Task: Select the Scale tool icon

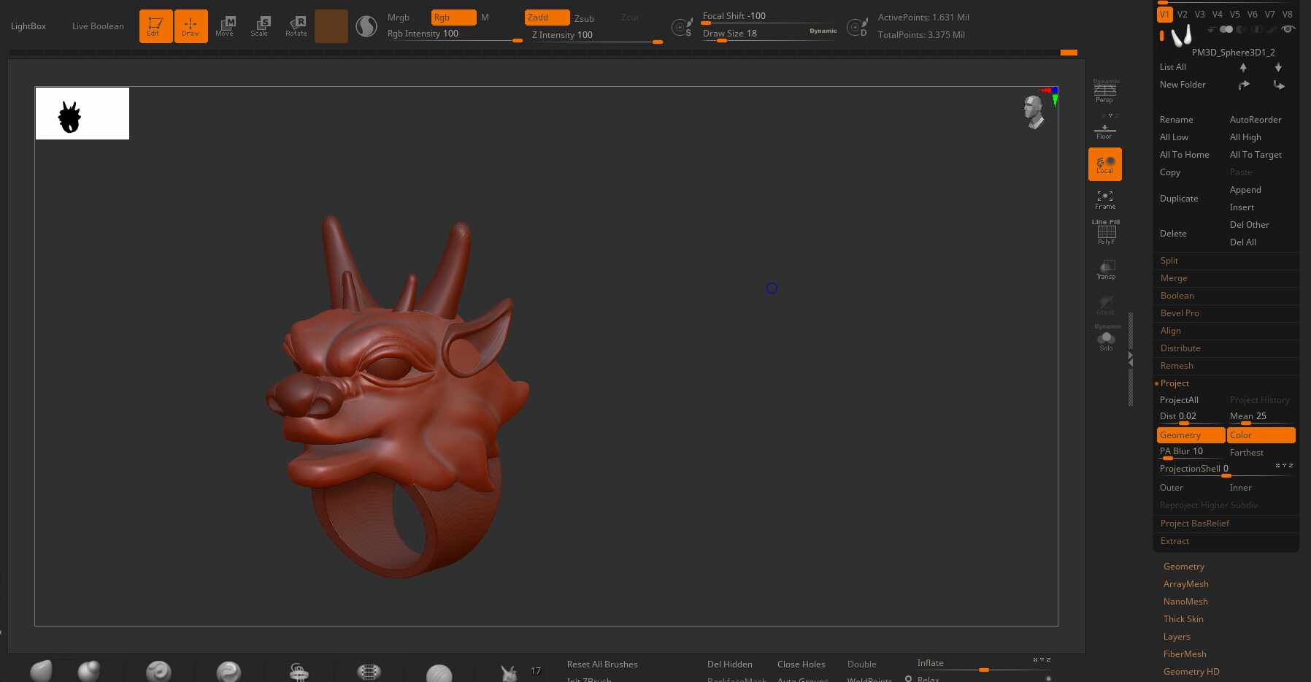Action: tap(260, 26)
